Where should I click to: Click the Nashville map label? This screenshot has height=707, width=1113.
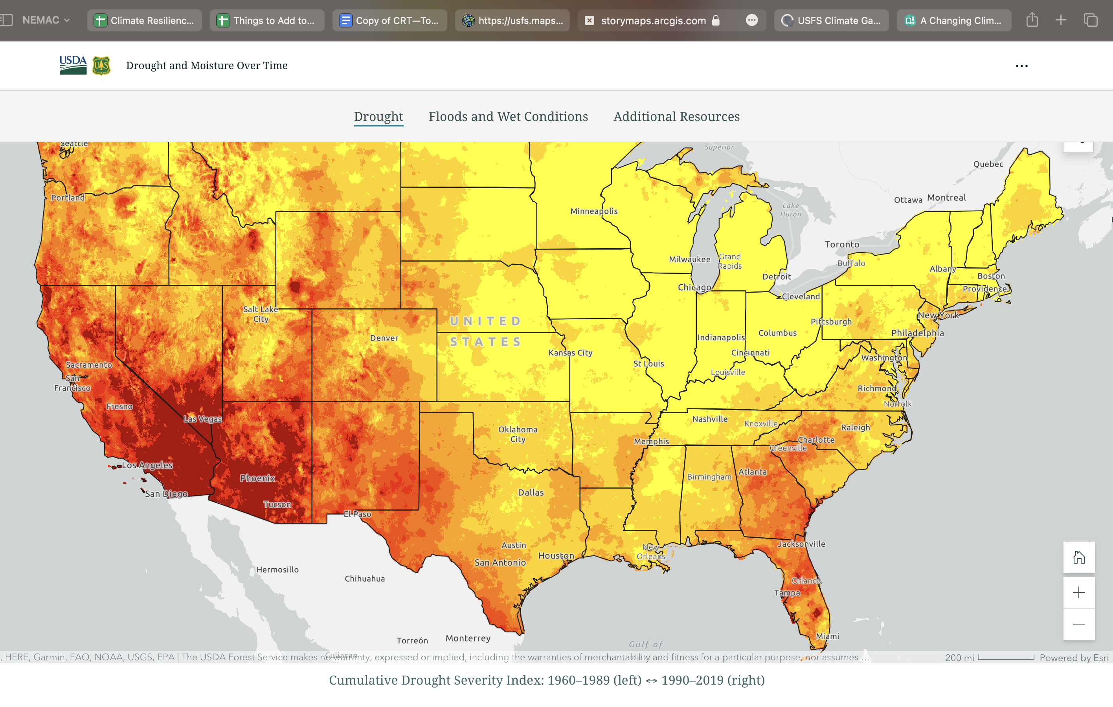pyautogui.click(x=709, y=419)
